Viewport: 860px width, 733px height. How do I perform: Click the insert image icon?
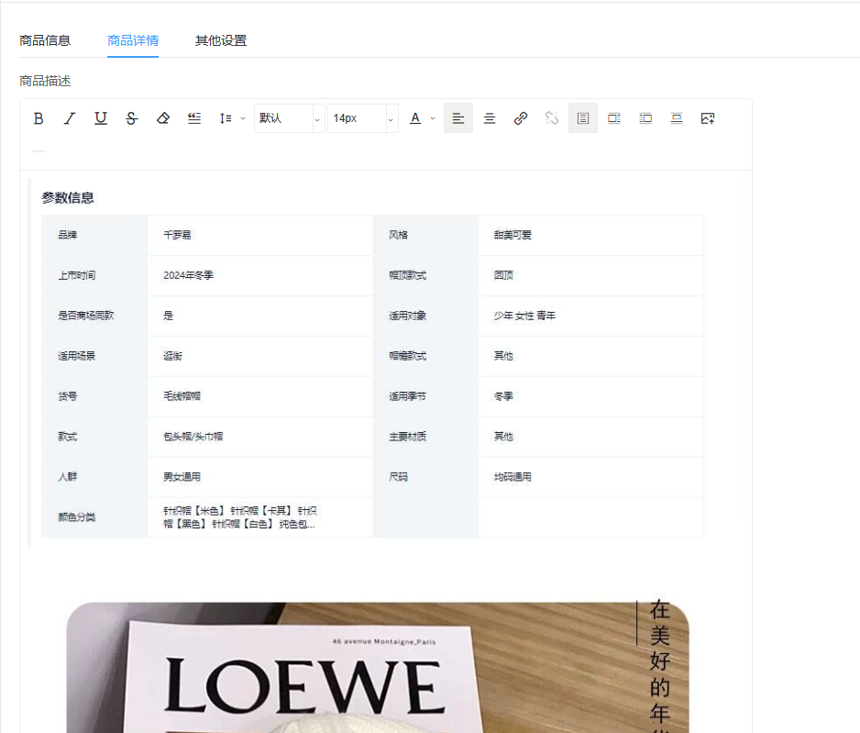(x=707, y=118)
